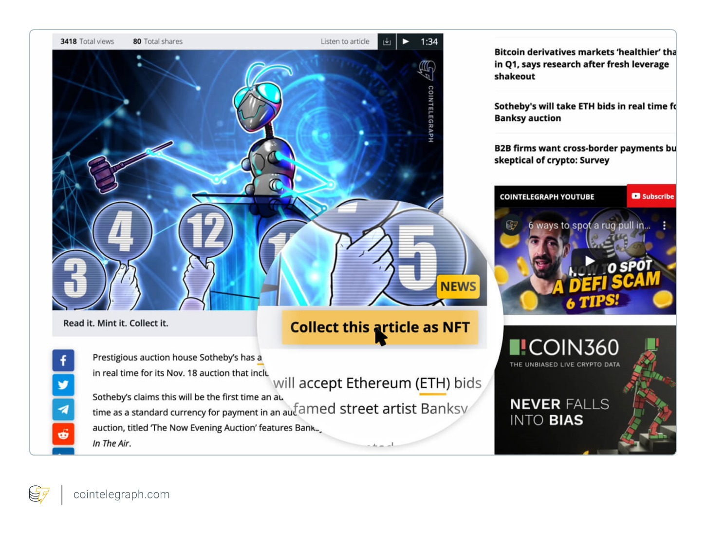The width and height of the screenshot is (706, 534).
Task: Share article via Twitter icon
Action: point(63,385)
